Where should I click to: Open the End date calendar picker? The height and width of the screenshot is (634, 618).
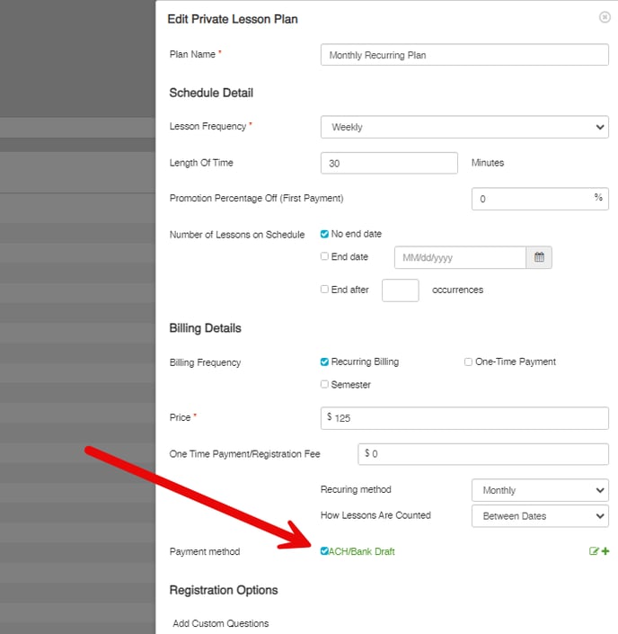(539, 257)
